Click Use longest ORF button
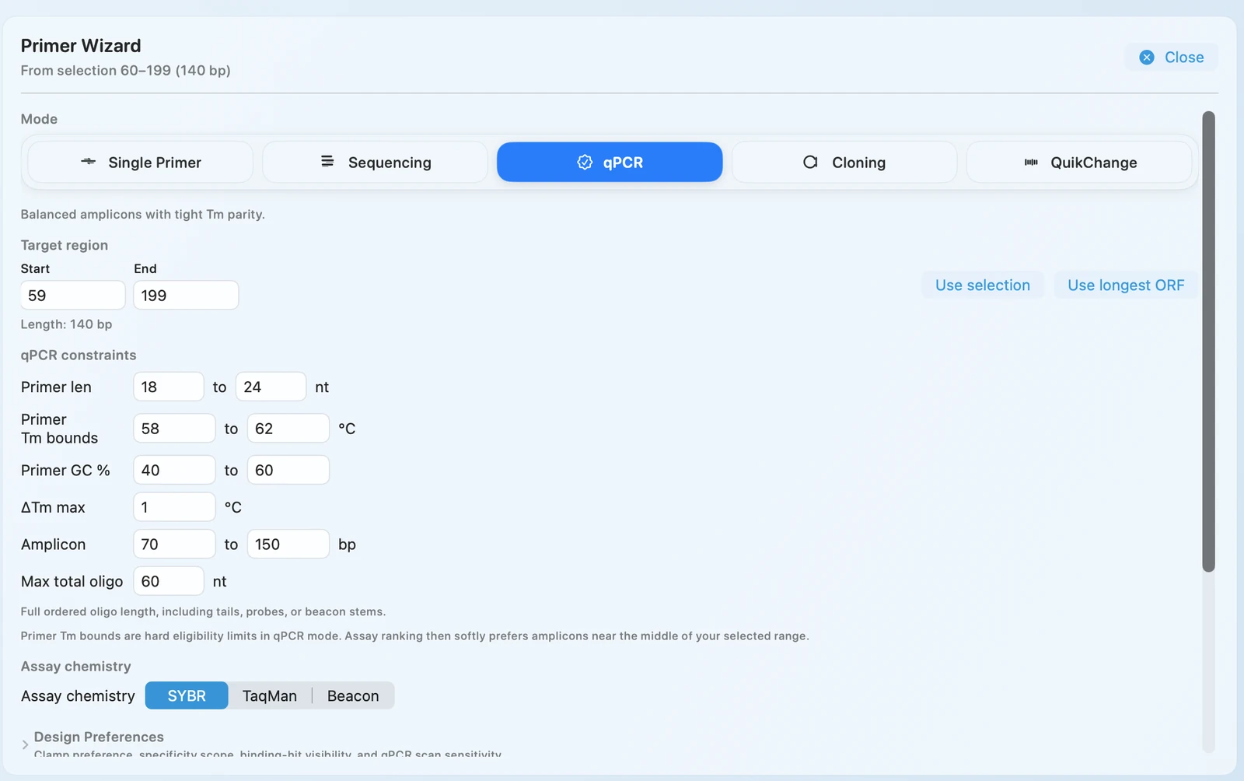This screenshot has height=781, width=1244. [1126, 285]
